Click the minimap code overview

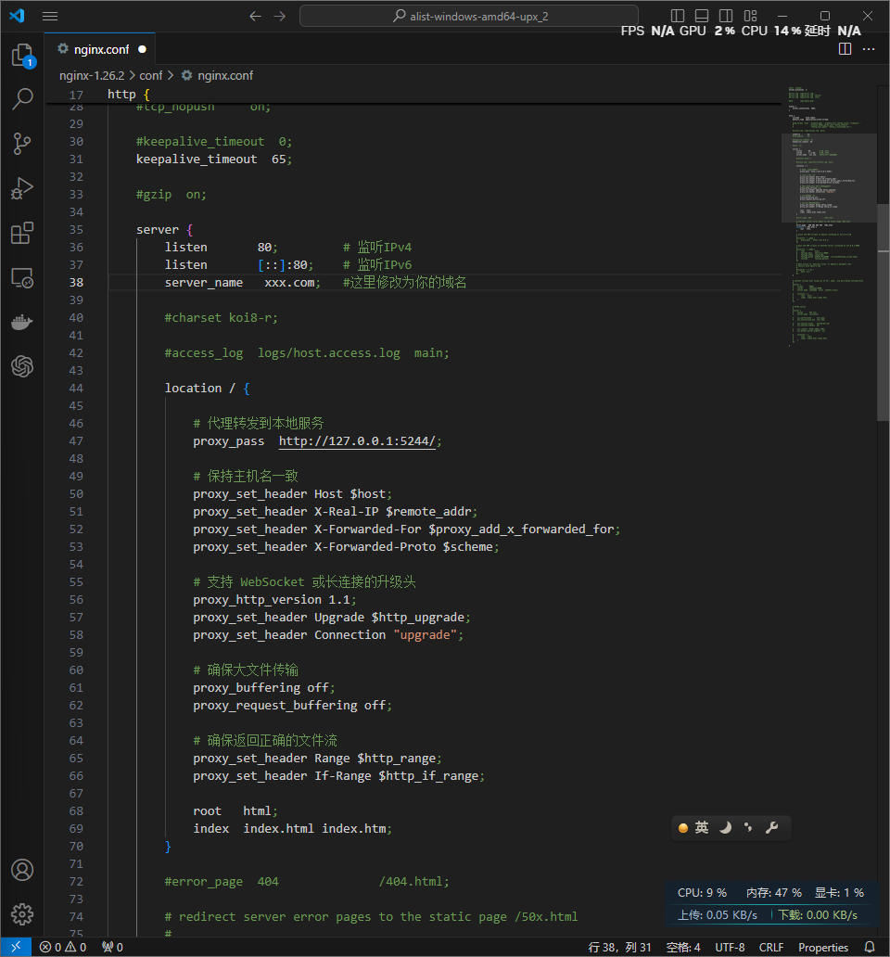click(829, 213)
